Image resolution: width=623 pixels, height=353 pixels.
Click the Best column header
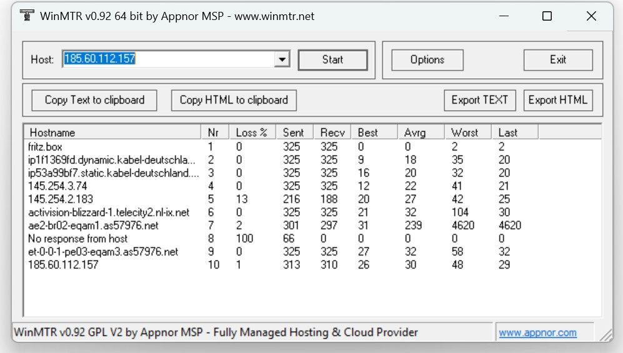pyautogui.click(x=374, y=132)
